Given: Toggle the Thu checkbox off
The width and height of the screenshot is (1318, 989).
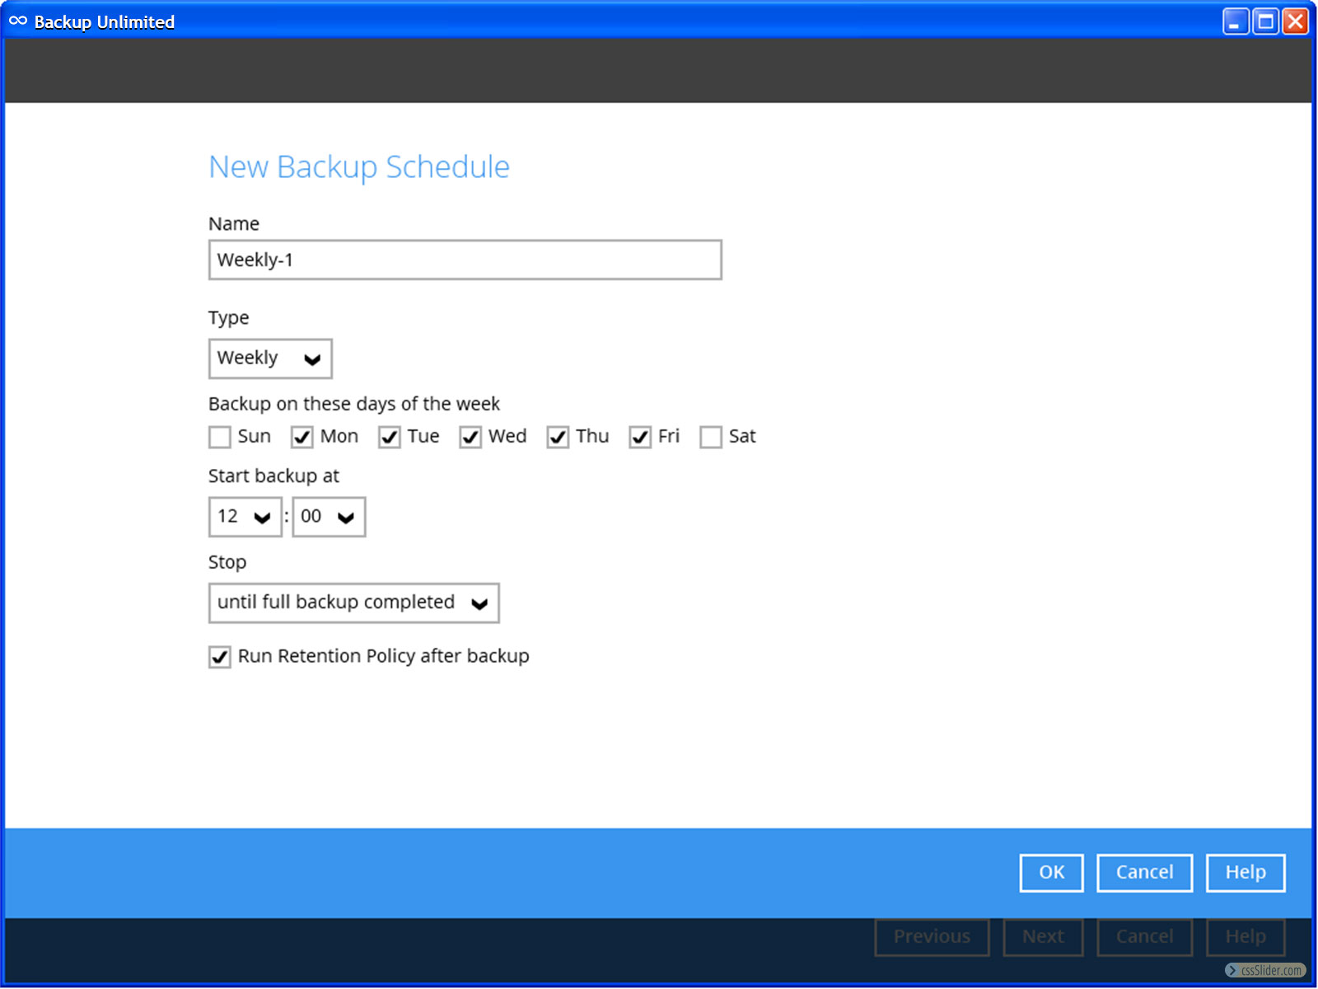Looking at the screenshot, I should point(558,437).
